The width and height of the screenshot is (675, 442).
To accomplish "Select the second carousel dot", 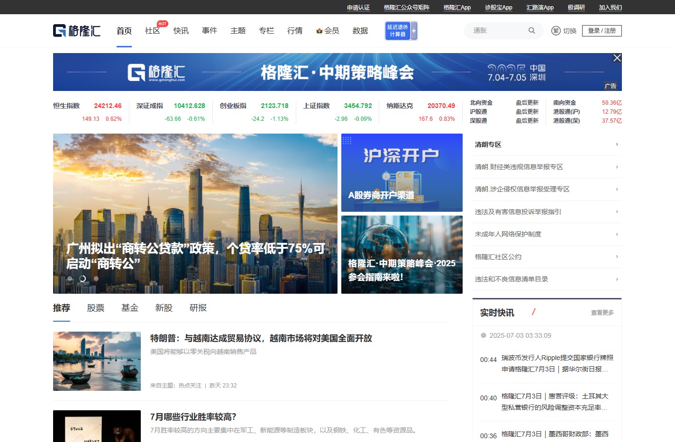I will (82, 279).
